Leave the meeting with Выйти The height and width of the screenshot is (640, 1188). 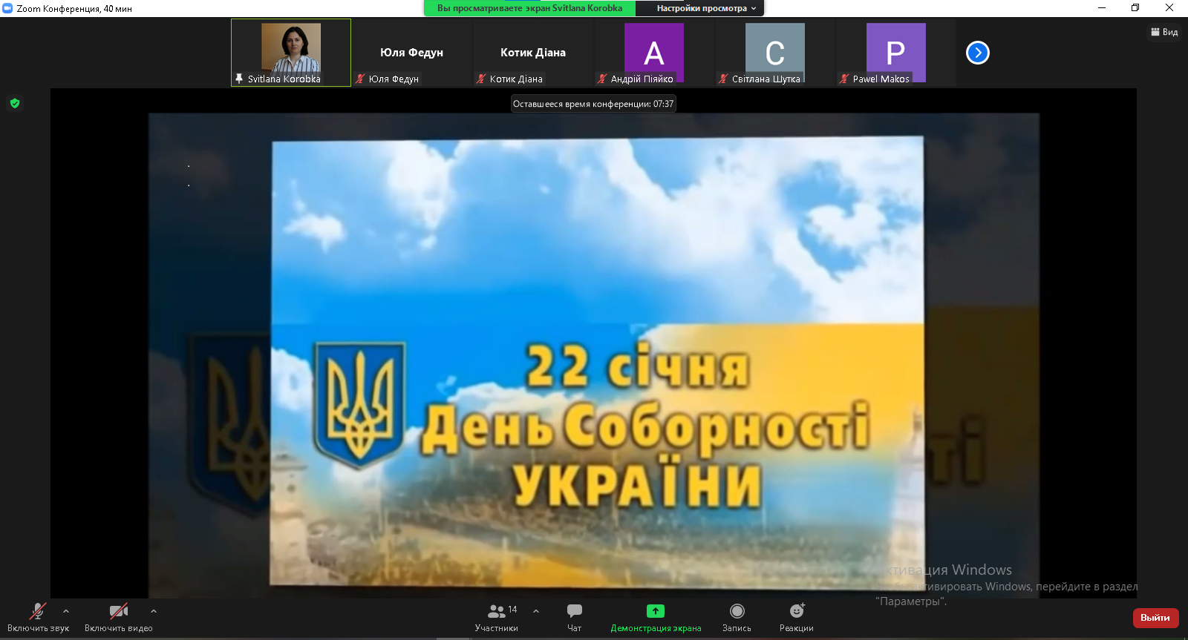click(1155, 618)
